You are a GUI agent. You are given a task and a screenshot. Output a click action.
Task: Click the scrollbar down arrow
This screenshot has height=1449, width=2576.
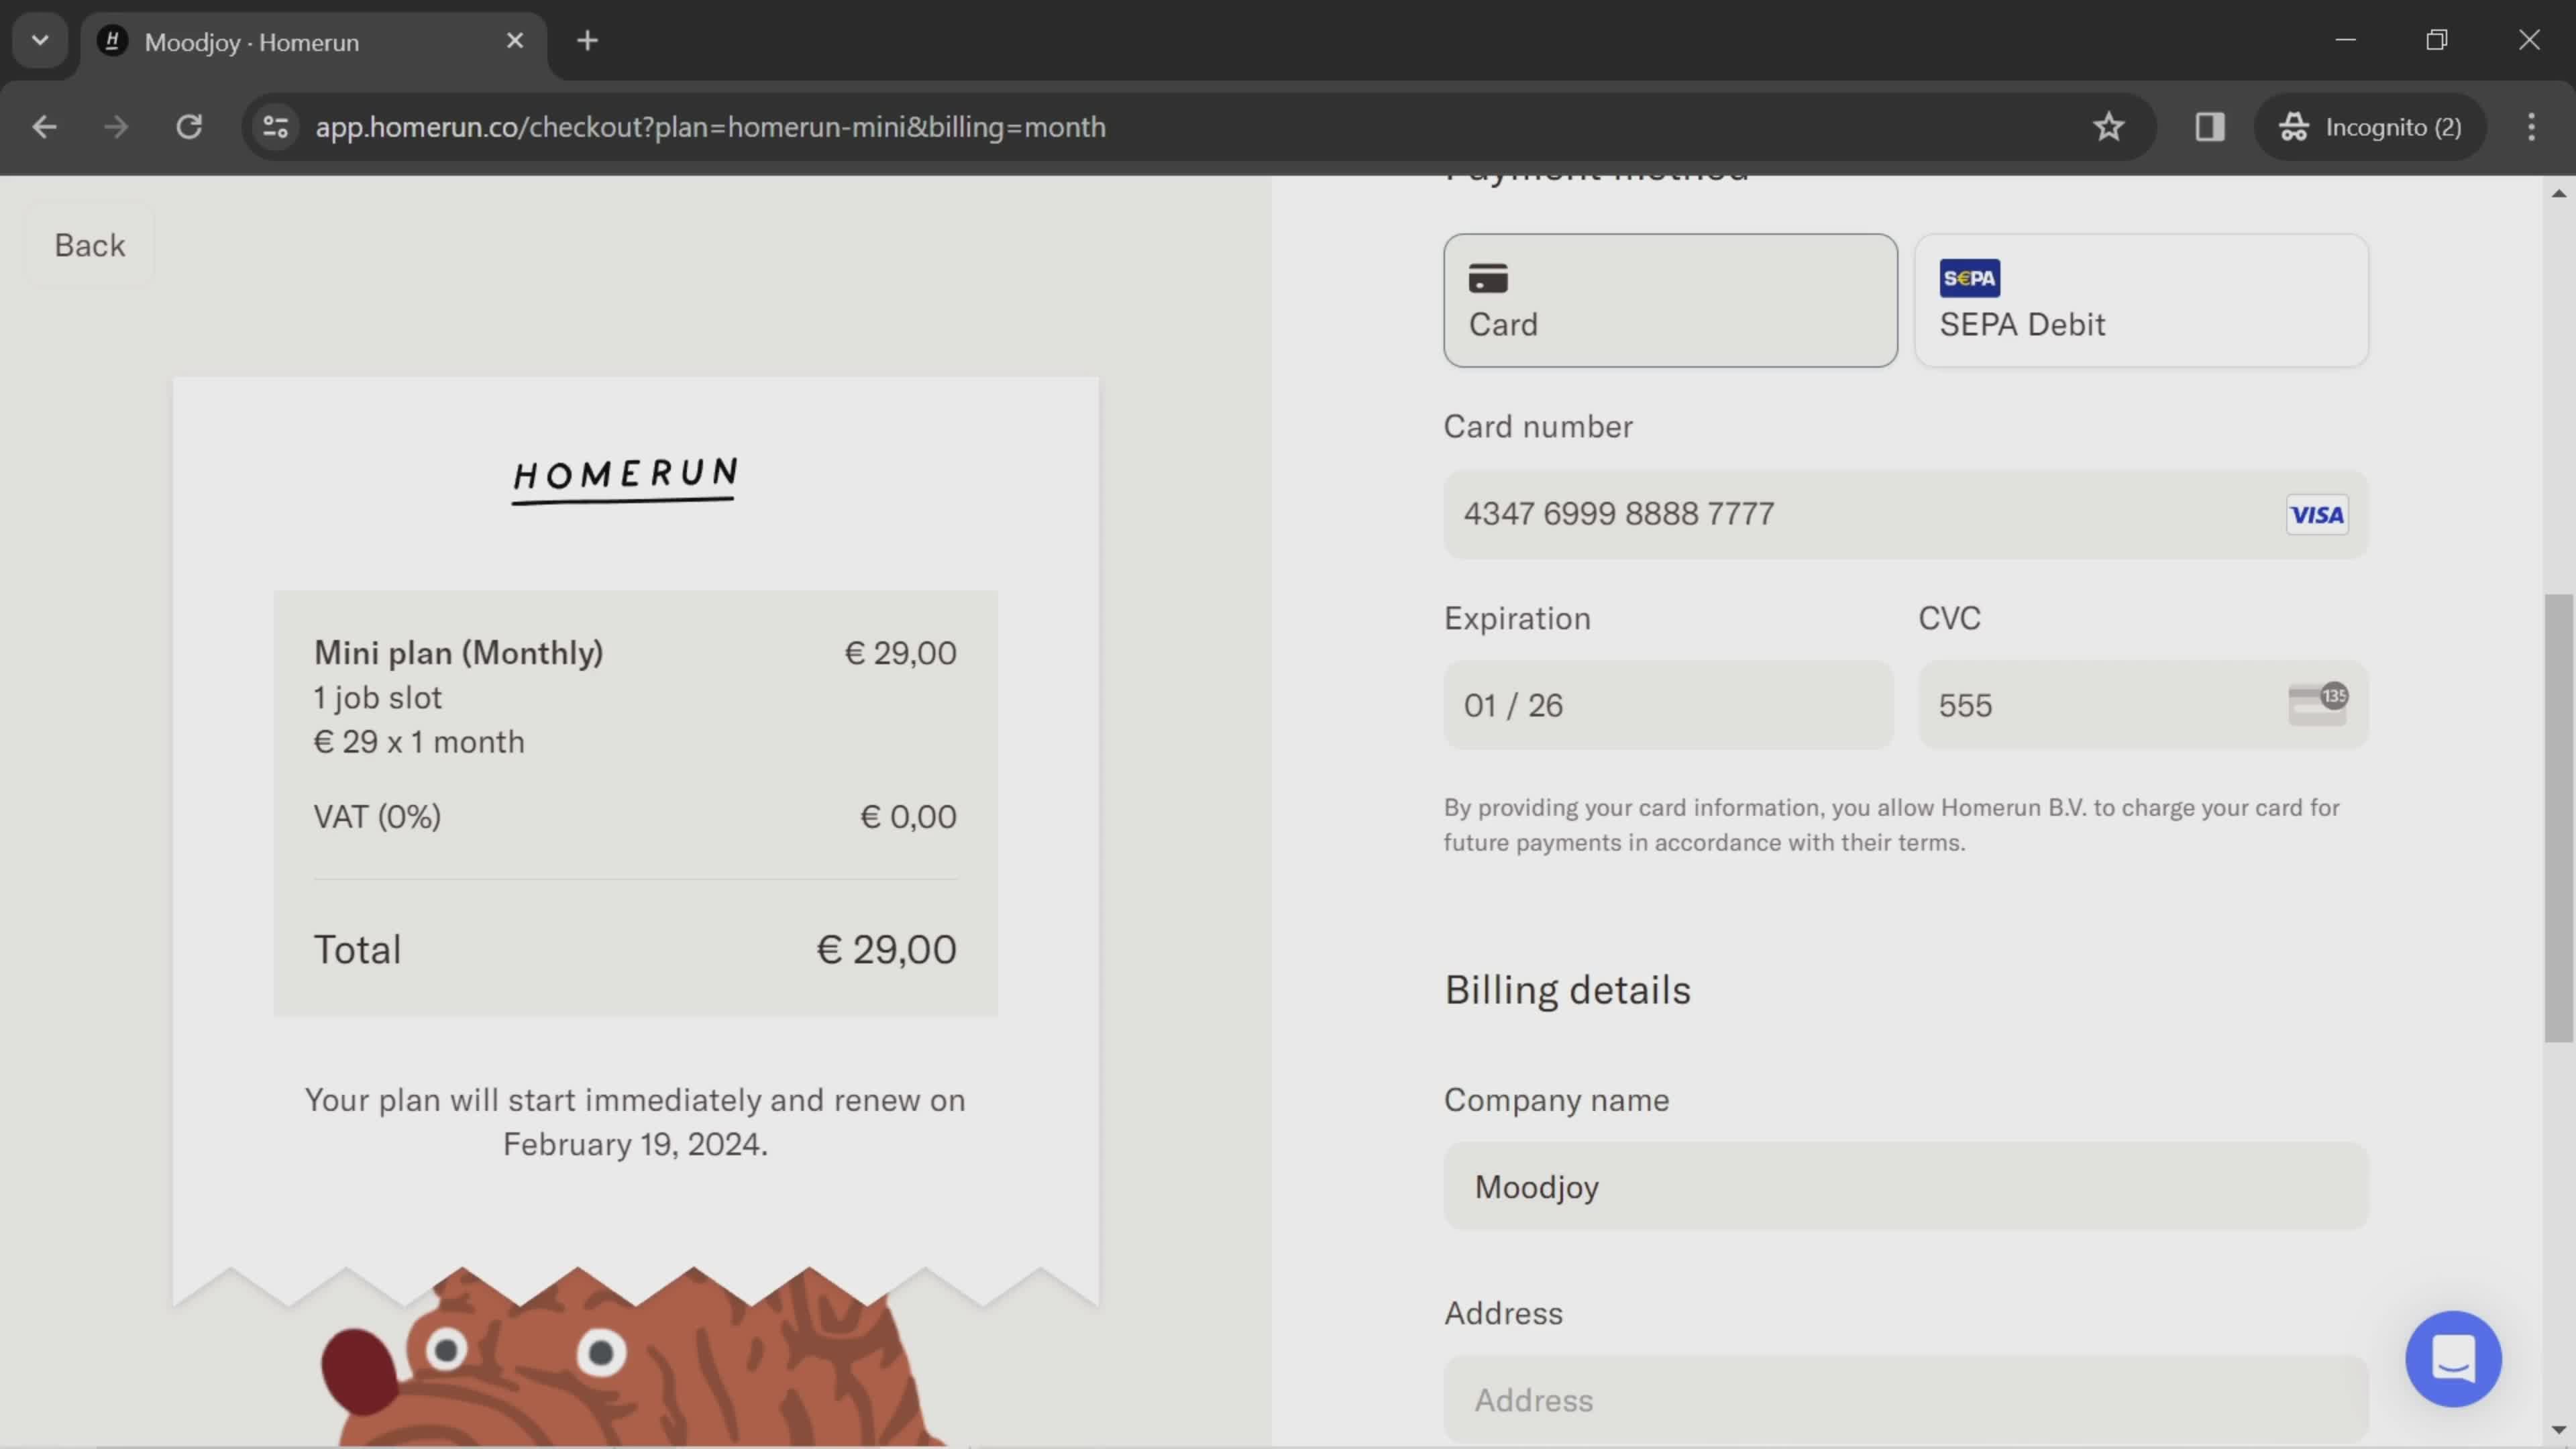2558,1430
